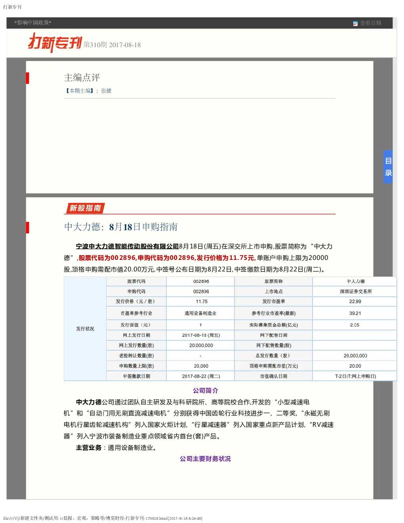Select the 通用设备制造业 industry cell
Screen dimensions: 404x523
click(201, 313)
